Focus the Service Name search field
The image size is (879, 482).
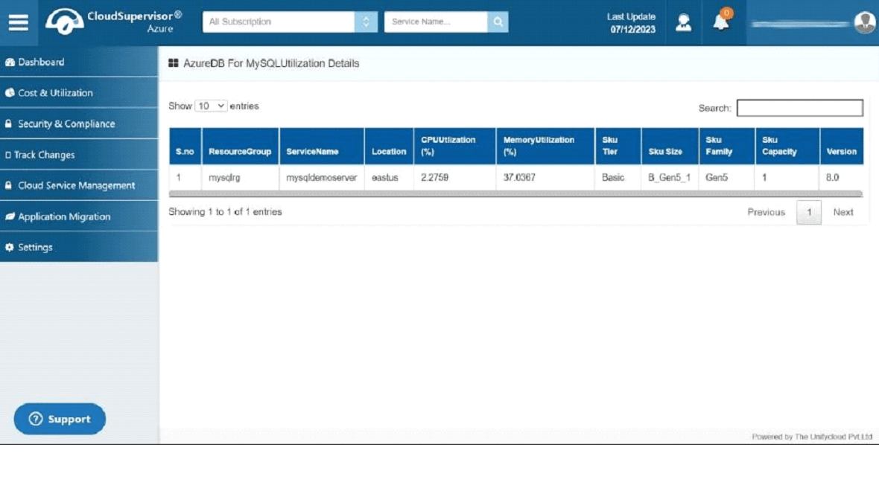point(436,22)
